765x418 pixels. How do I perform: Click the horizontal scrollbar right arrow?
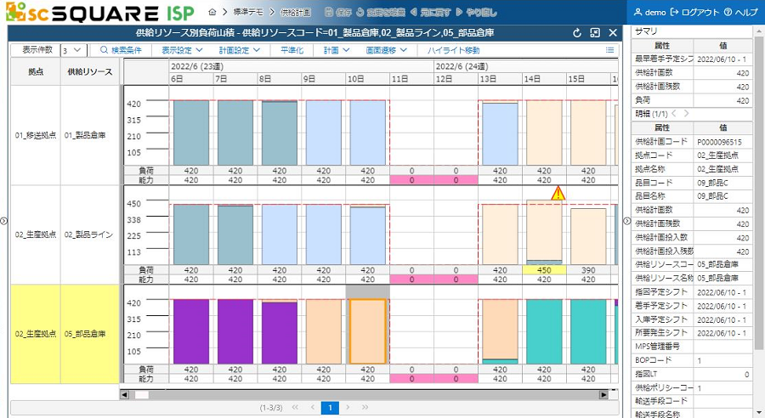603,394
